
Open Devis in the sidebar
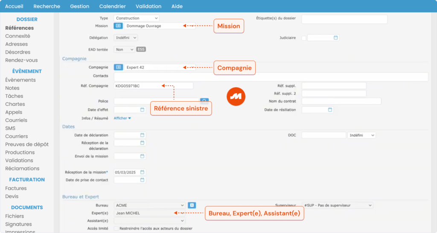pyautogui.click(x=12, y=196)
